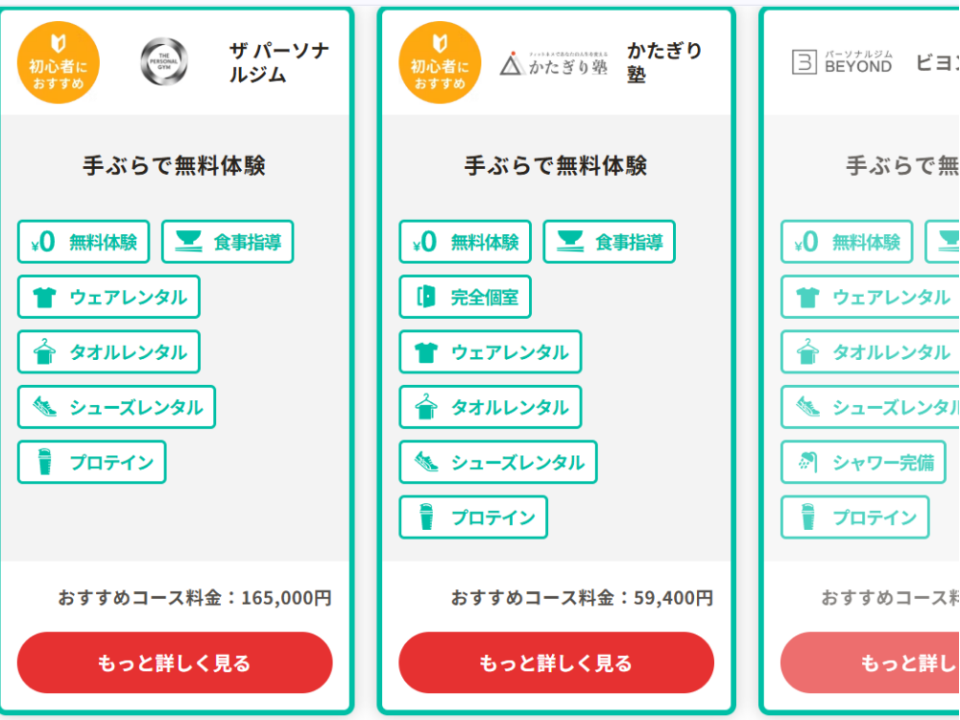Click the T-shirt icon in first card's ウェアレンタル tag
The height and width of the screenshot is (720, 960).
[44, 298]
